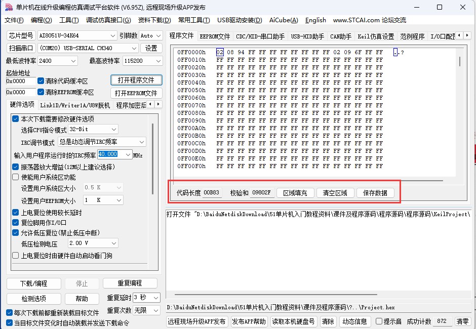Click the 重复编程 button

point(130,283)
